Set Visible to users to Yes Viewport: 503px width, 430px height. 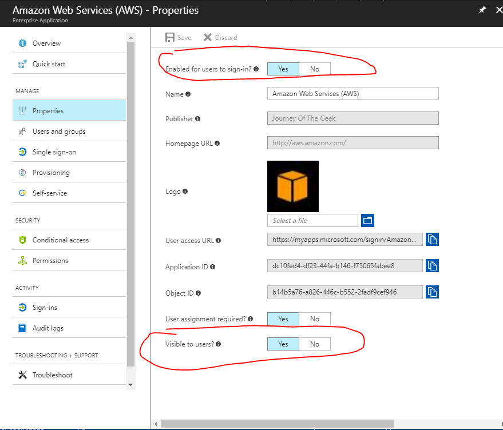pyautogui.click(x=283, y=344)
